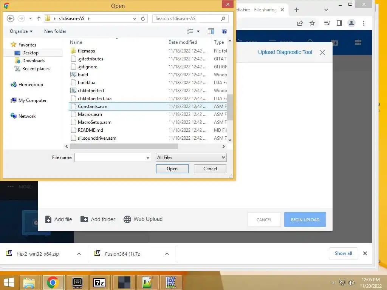The width and height of the screenshot is (387, 290).
Task: Open Recent places in navigation pane
Action: point(32,69)
